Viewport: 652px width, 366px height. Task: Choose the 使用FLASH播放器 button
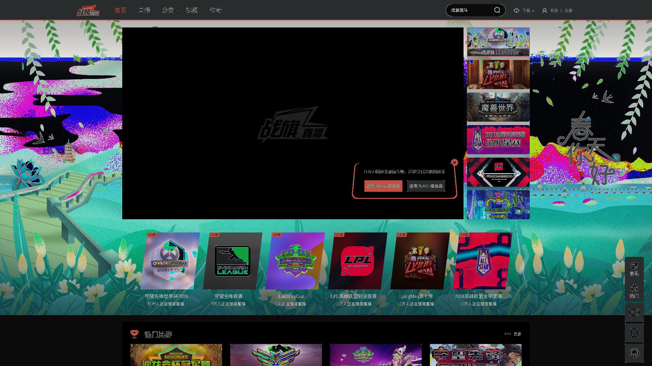point(426,186)
